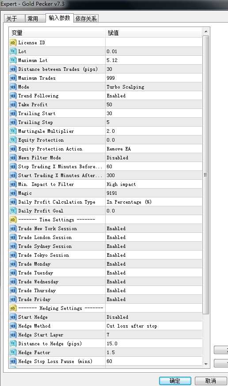Click the parameter list scrollbar down arrow
Image resolution: width=228 pixels, height=386 pixels.
point(206,364)
